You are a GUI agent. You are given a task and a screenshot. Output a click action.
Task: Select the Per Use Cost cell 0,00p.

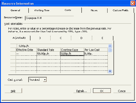96,54
